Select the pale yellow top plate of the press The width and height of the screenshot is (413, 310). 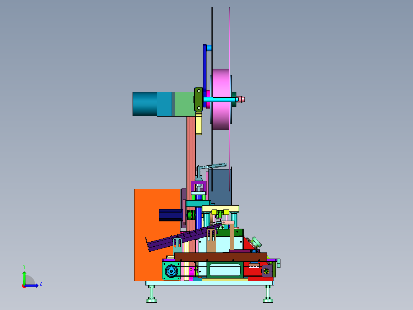220,209
